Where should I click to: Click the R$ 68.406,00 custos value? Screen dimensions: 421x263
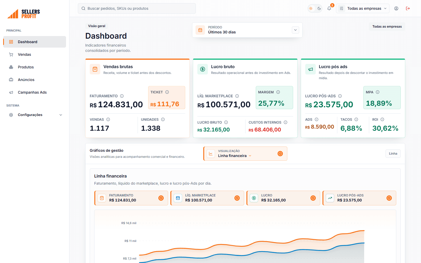pyautogui.click(x=265, y=130)
